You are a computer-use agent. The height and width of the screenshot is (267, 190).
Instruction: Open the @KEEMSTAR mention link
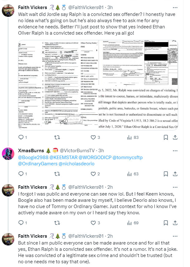(x=63, y=158)
